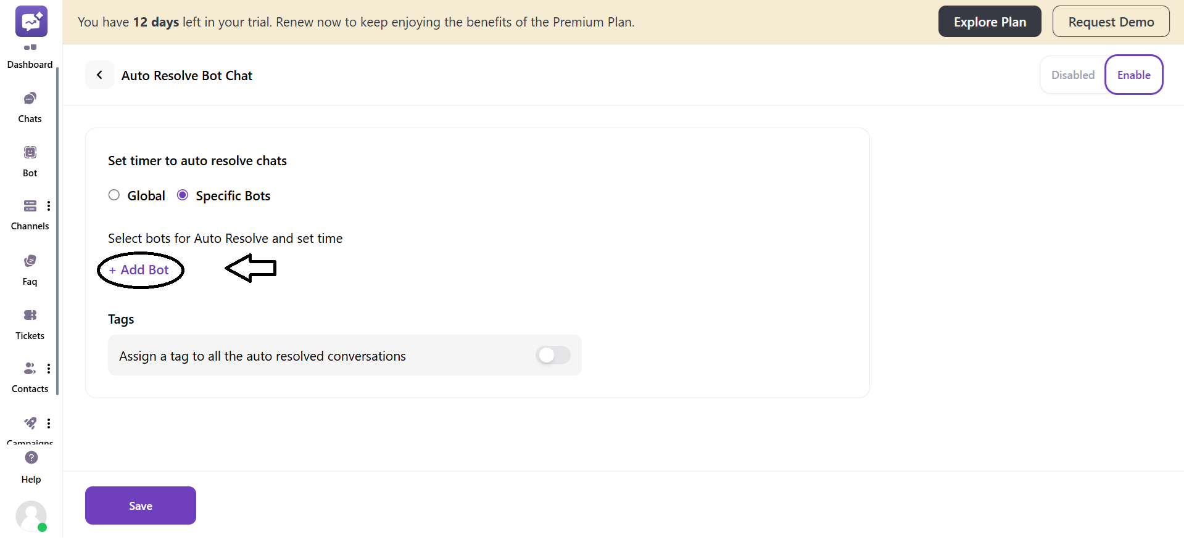Open the Contacts icon in sidebar
The height and width of the screenshot is (540, 1184).
tap(30, 369)
